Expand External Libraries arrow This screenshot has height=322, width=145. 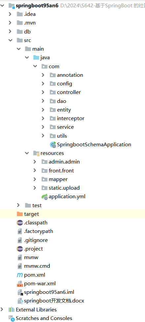(2, 309)
